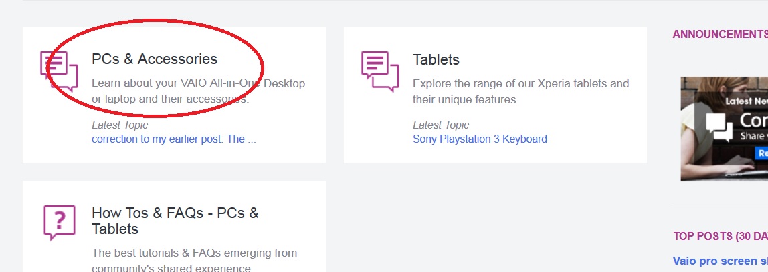
Task: Click the white chat icon in announcement banner
Action: (720, 127)
